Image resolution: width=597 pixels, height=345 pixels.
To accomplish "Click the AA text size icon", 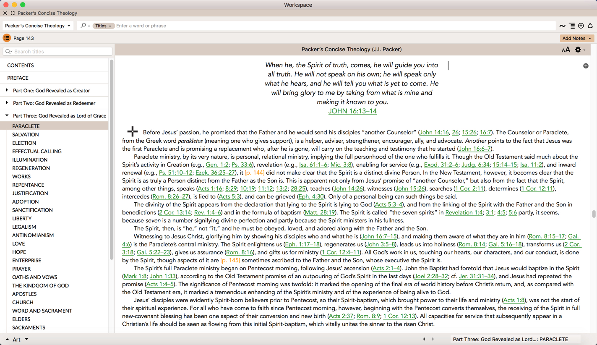I will point(566,50).
